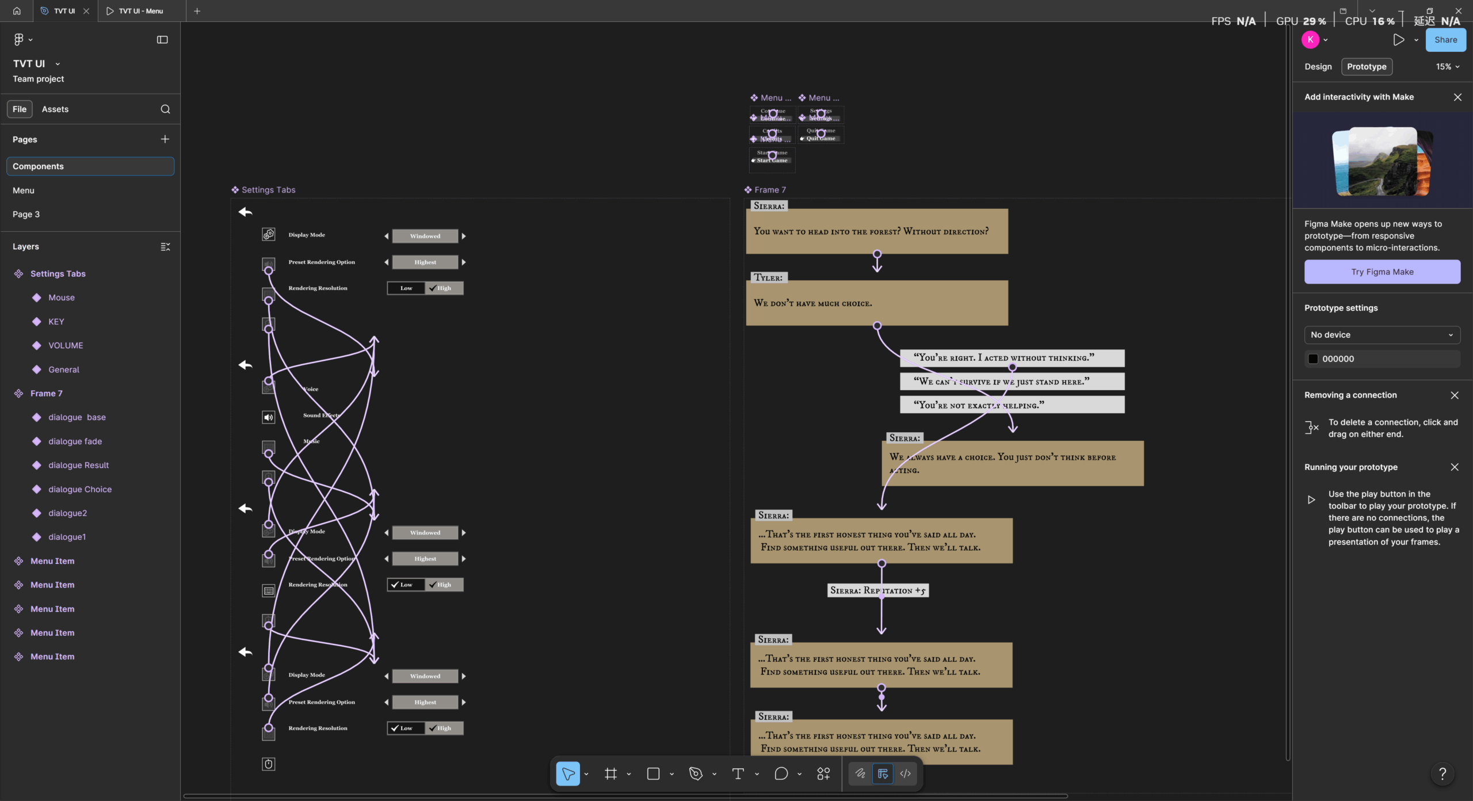Image resolution: width=1473 pixels, height=801 pixels.
Task: Open the user avatar K dropdown
Action: (1315, 40)
